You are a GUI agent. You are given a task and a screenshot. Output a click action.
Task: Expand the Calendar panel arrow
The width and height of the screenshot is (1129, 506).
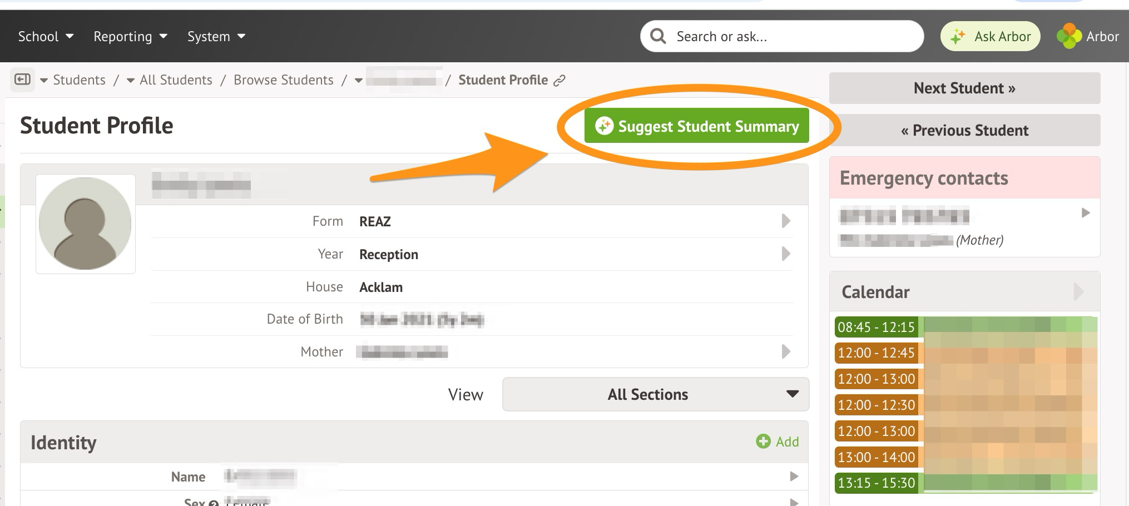pos(1078,292)
